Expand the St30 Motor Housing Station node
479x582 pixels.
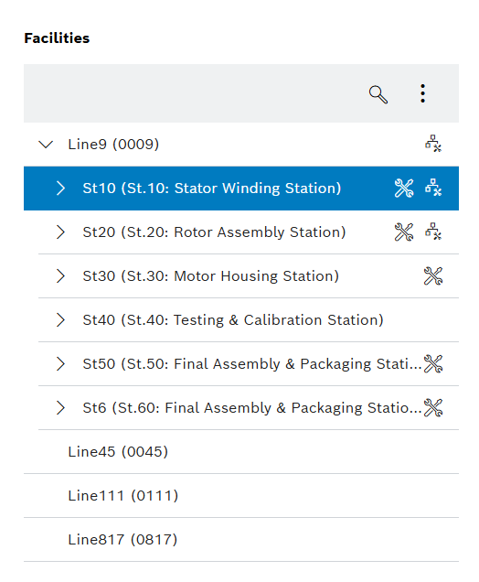point(60,275)
